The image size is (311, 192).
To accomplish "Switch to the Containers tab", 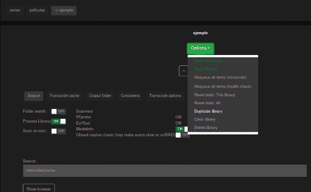I will coord(130,96).
